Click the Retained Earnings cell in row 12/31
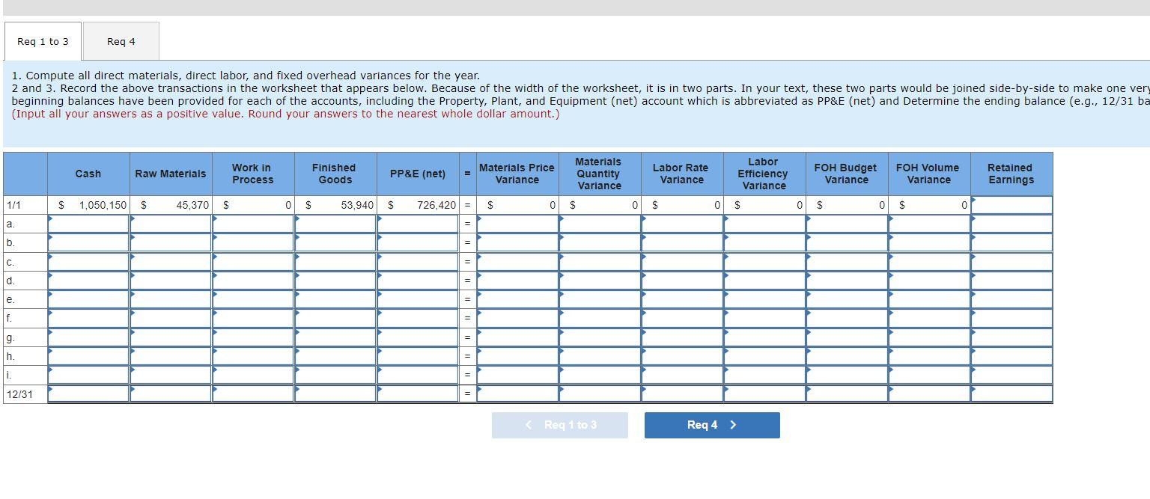The height and width of the screenshot is (499, 1150). click(x=1011, y=394)
